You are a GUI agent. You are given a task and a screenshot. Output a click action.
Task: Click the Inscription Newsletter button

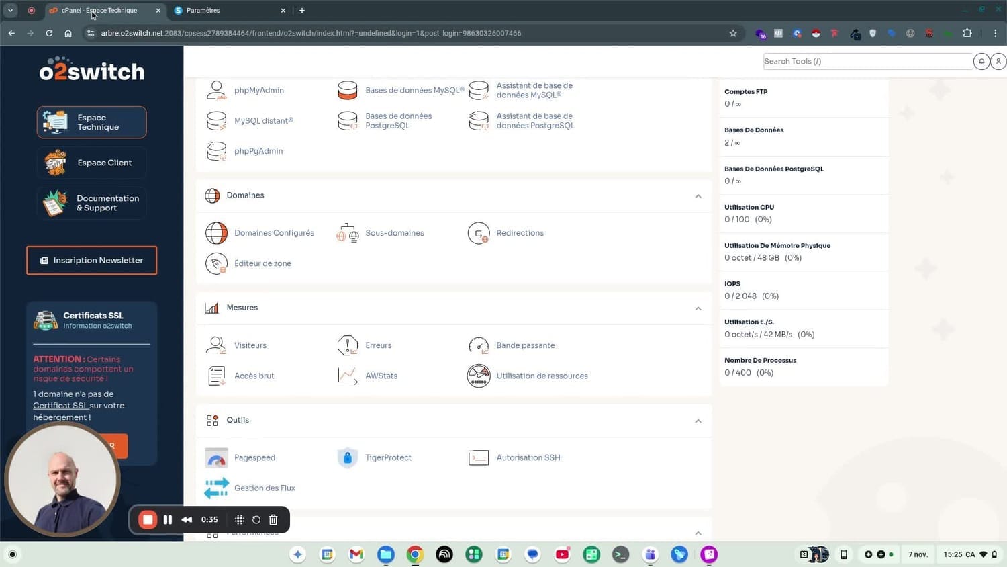coord(92,260)
